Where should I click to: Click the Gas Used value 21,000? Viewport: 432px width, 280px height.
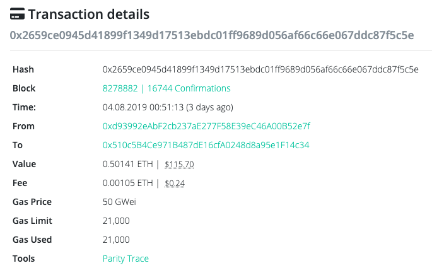click(116, 240)
